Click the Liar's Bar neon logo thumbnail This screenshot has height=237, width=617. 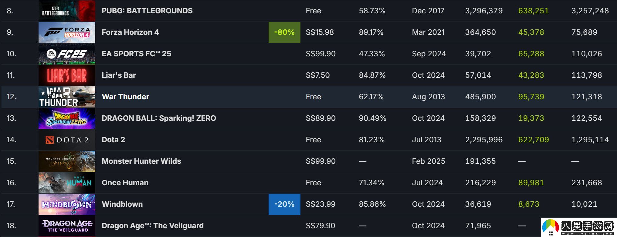click(x=67, y=75)
